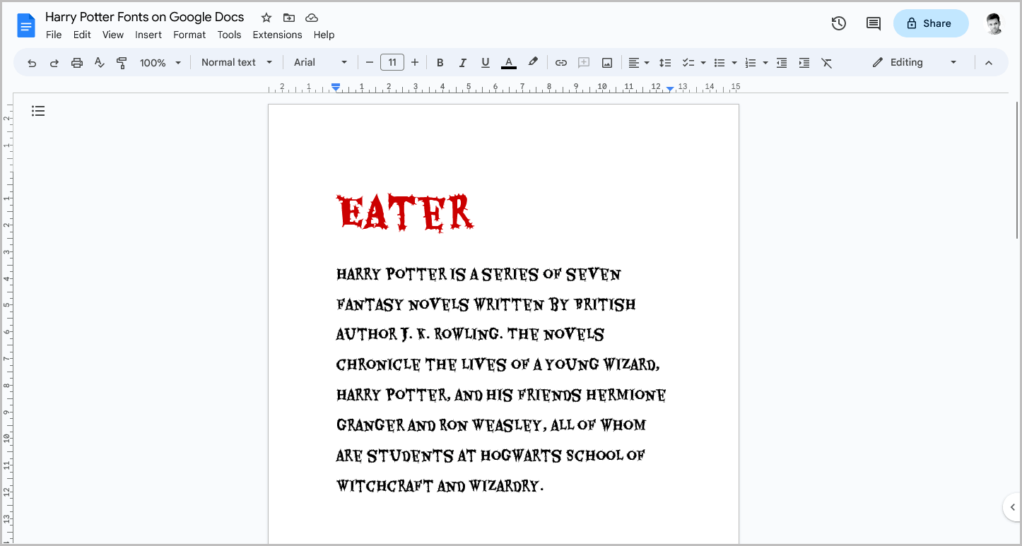Open the Format menu
This screenshot has height=546, width=1022.
[x=189, y=34]
